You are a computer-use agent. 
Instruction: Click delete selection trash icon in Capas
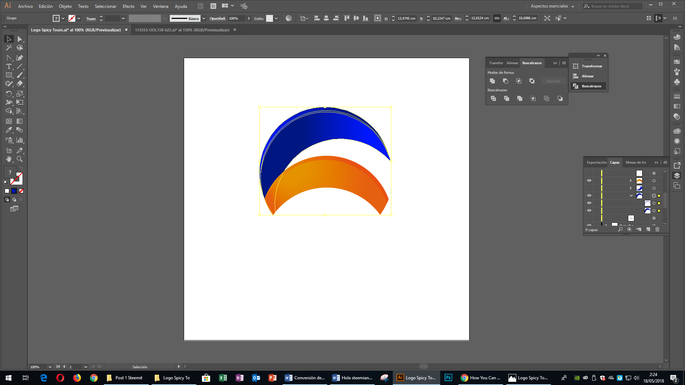tap(657, 229)
